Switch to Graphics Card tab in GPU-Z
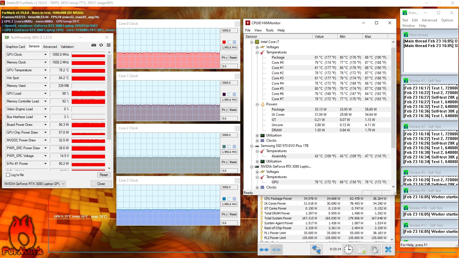The image size is (459, 258). 15,47
